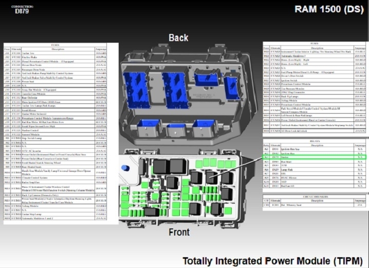Screen dimensions: 369x268
Task: Click the Totally Integrated Power Module (TIPM) caption
Action: 272,261
